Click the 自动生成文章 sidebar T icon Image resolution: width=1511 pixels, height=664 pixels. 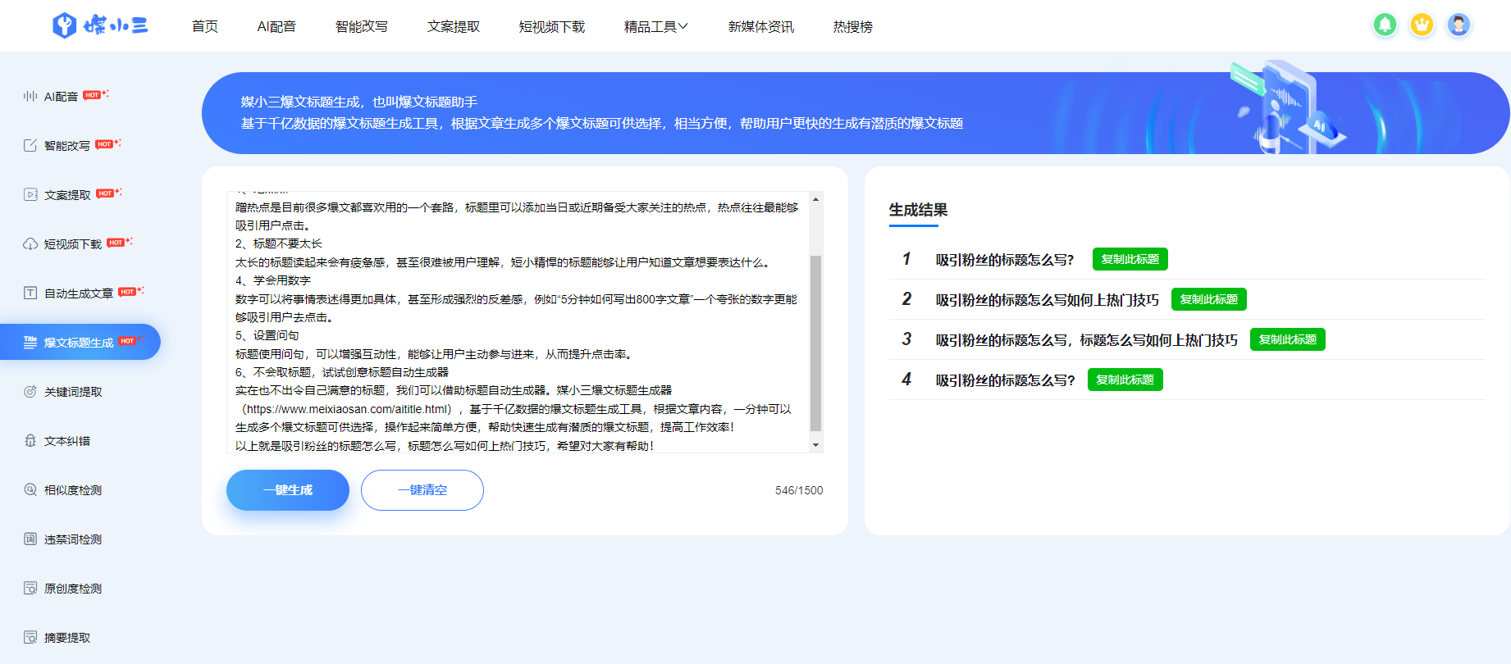[30, 293]
